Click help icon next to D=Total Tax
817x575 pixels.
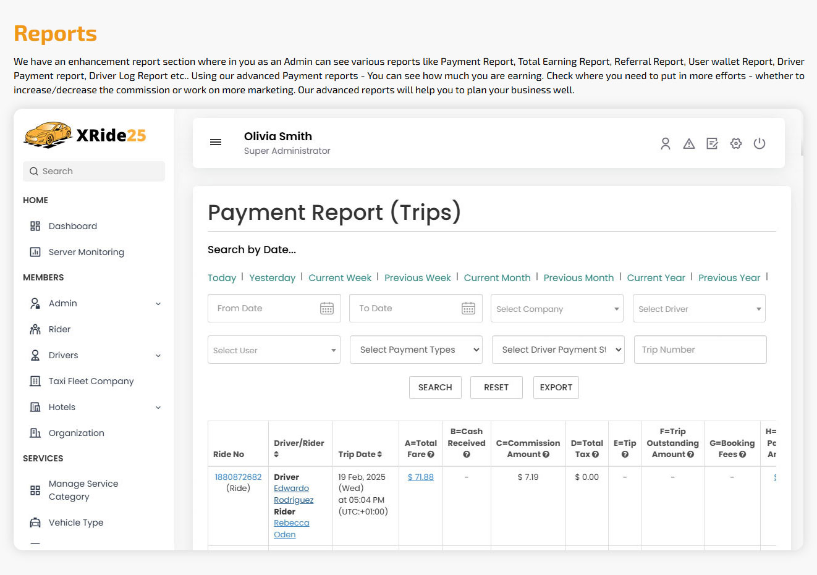tap(595, 454)
